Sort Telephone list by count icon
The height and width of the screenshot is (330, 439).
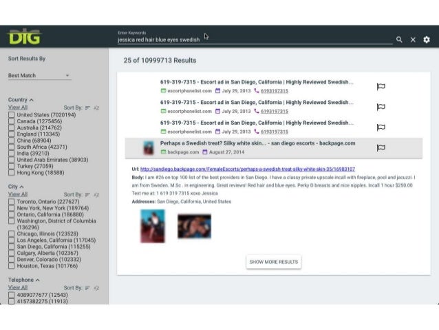tap(87, 288)
